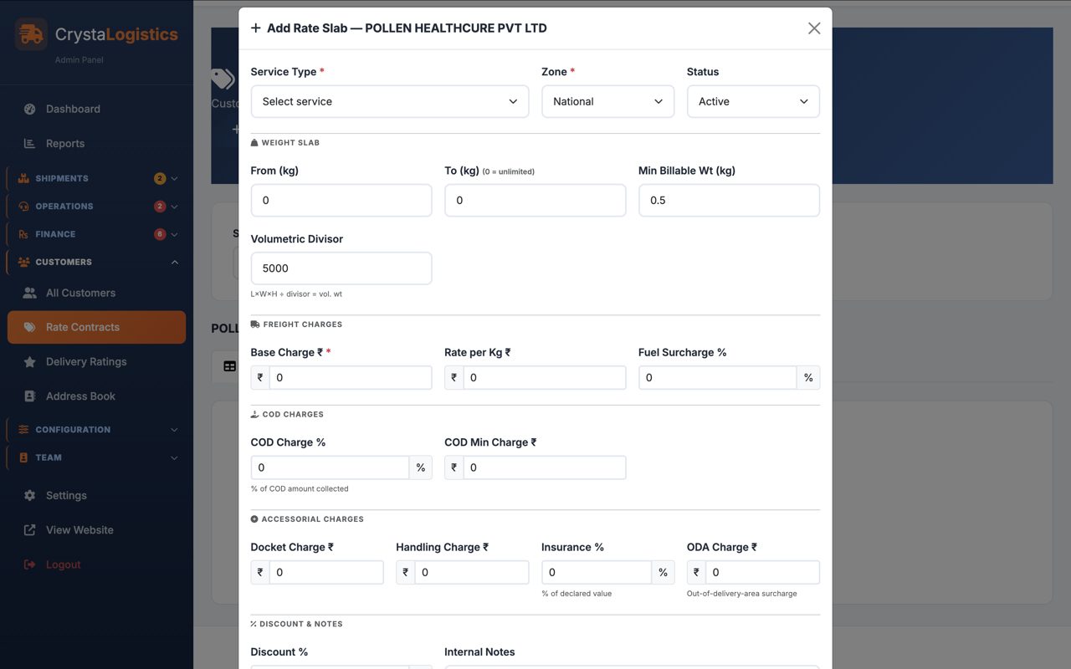Click the To (kg) input field
1071x669 pixels.
tap(535, 201)
